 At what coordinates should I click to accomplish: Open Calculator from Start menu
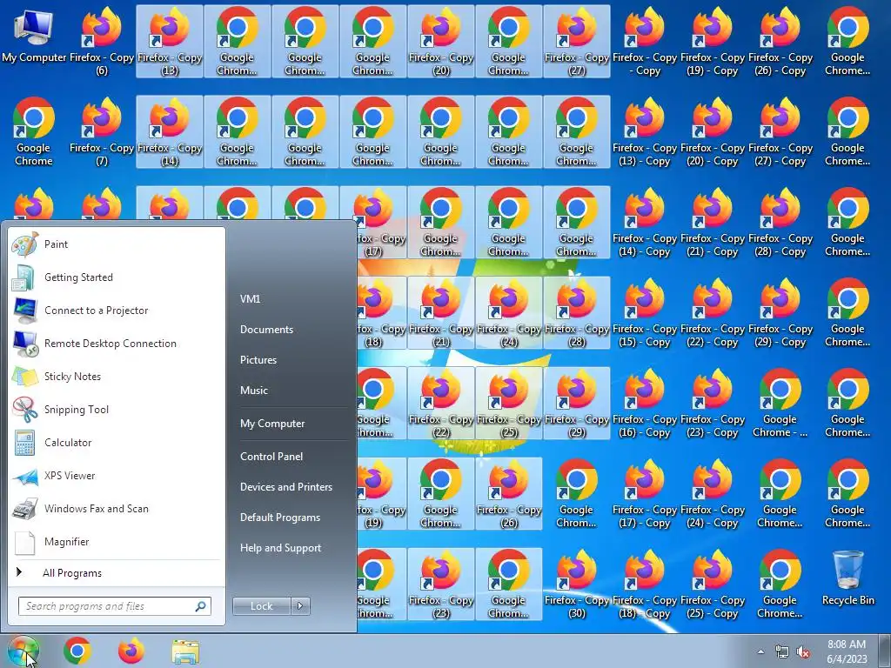point(116,443)
